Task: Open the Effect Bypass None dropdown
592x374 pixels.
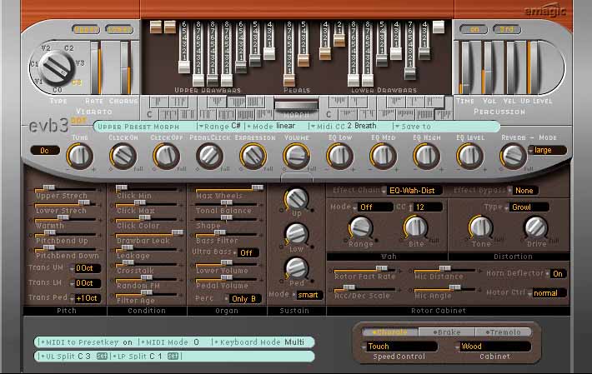Action: tap(524, 191)
